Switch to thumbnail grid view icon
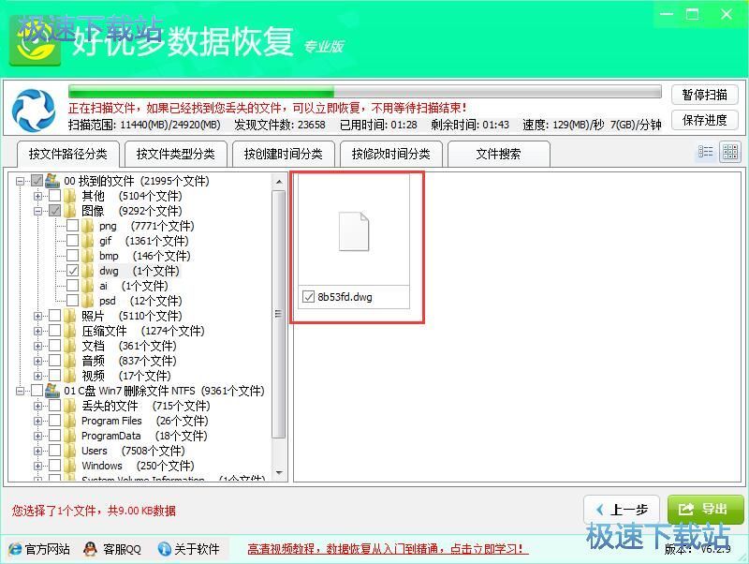Screen dimensions: 749x564 pos(730,153)
